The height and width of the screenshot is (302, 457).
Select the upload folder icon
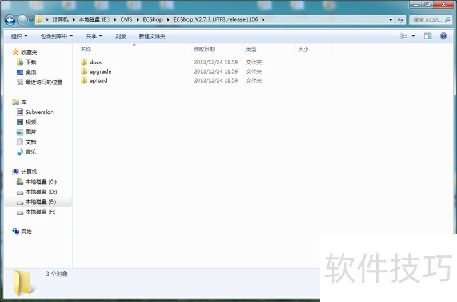(x=84, y=80)
